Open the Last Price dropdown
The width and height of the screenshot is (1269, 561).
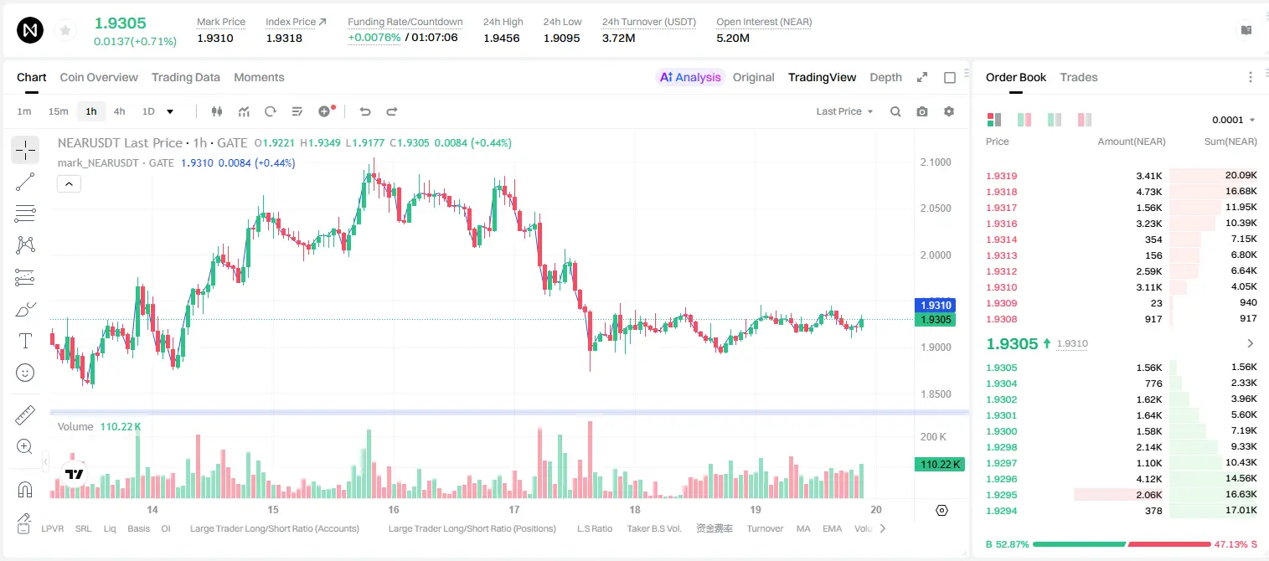coord(844,111)
